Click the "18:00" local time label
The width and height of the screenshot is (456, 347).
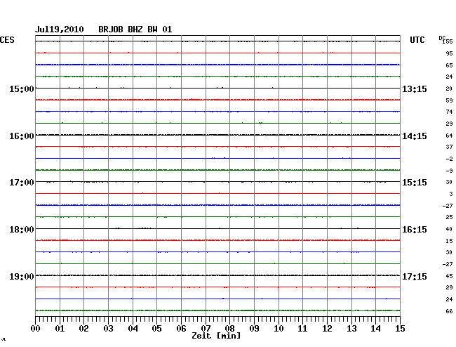point(22,230)
